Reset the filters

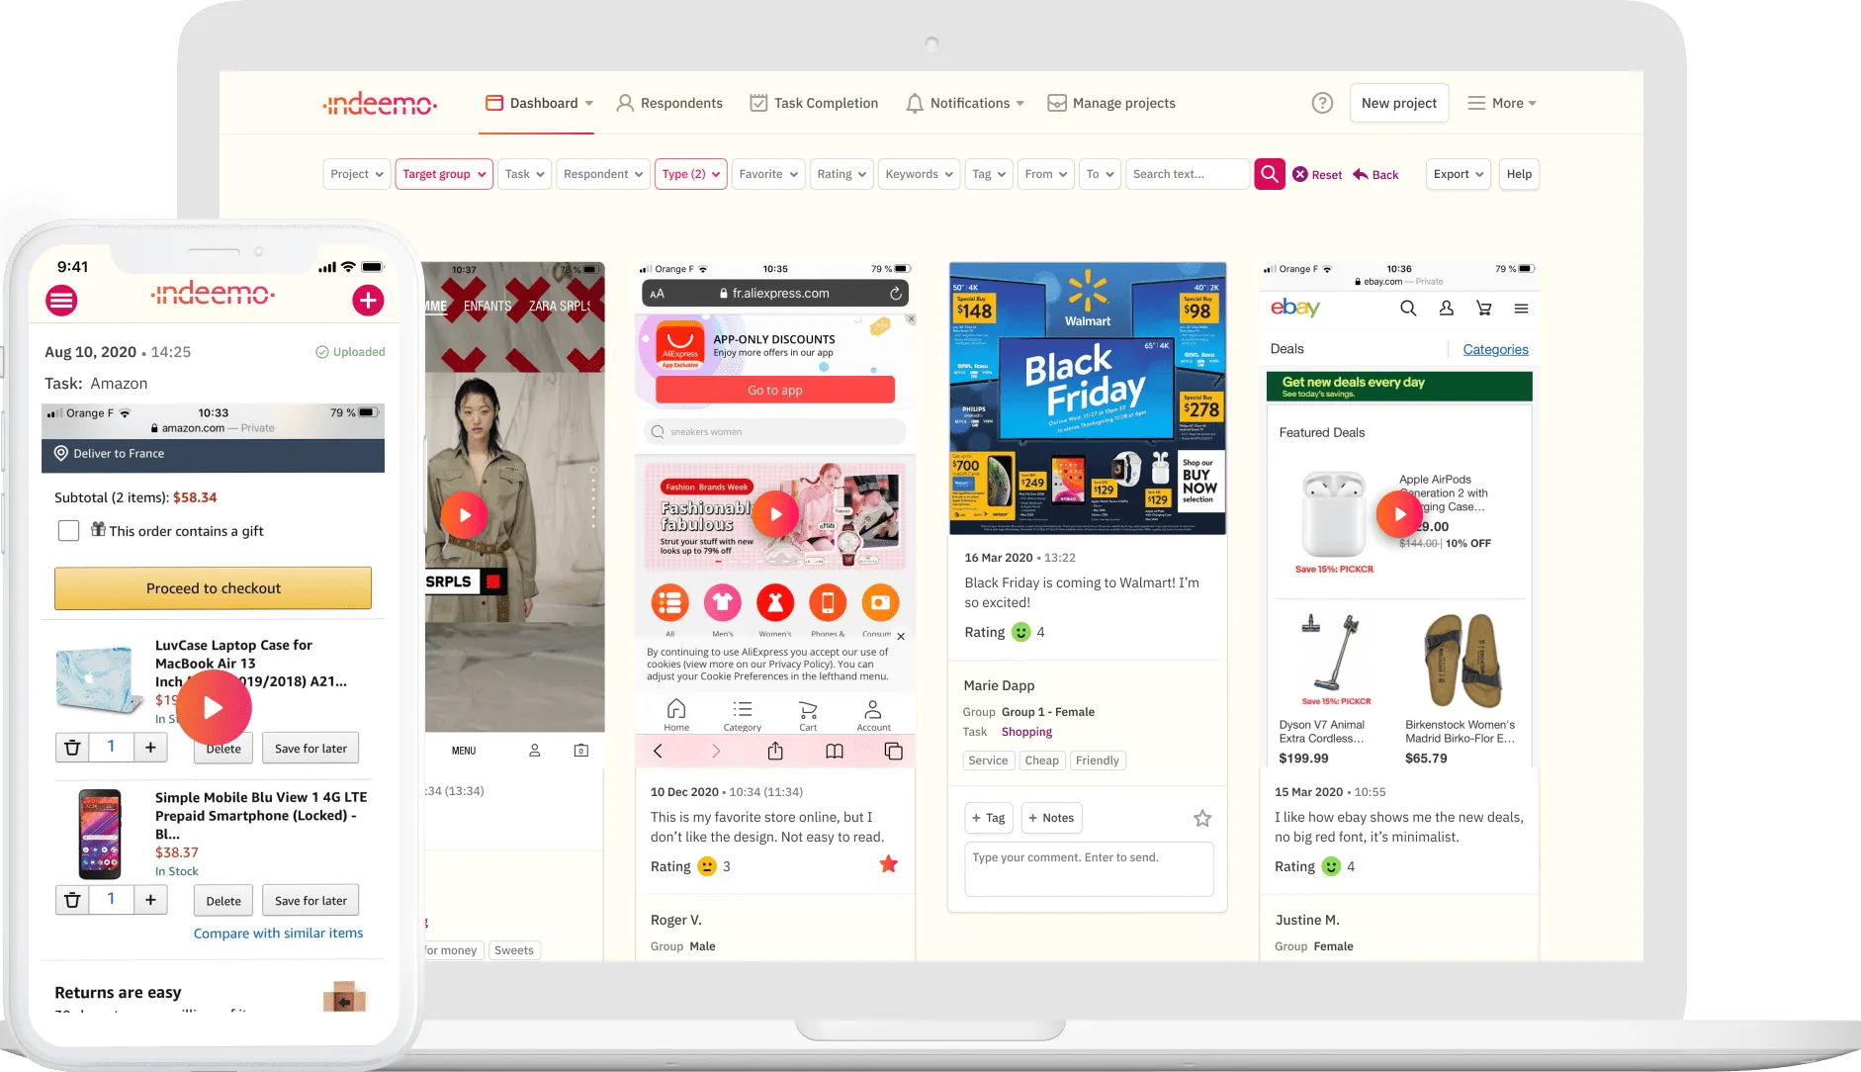pyautogui.click(x=1317, y=175)
